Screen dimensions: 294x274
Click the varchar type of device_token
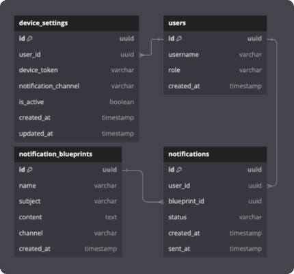(122, 71)
